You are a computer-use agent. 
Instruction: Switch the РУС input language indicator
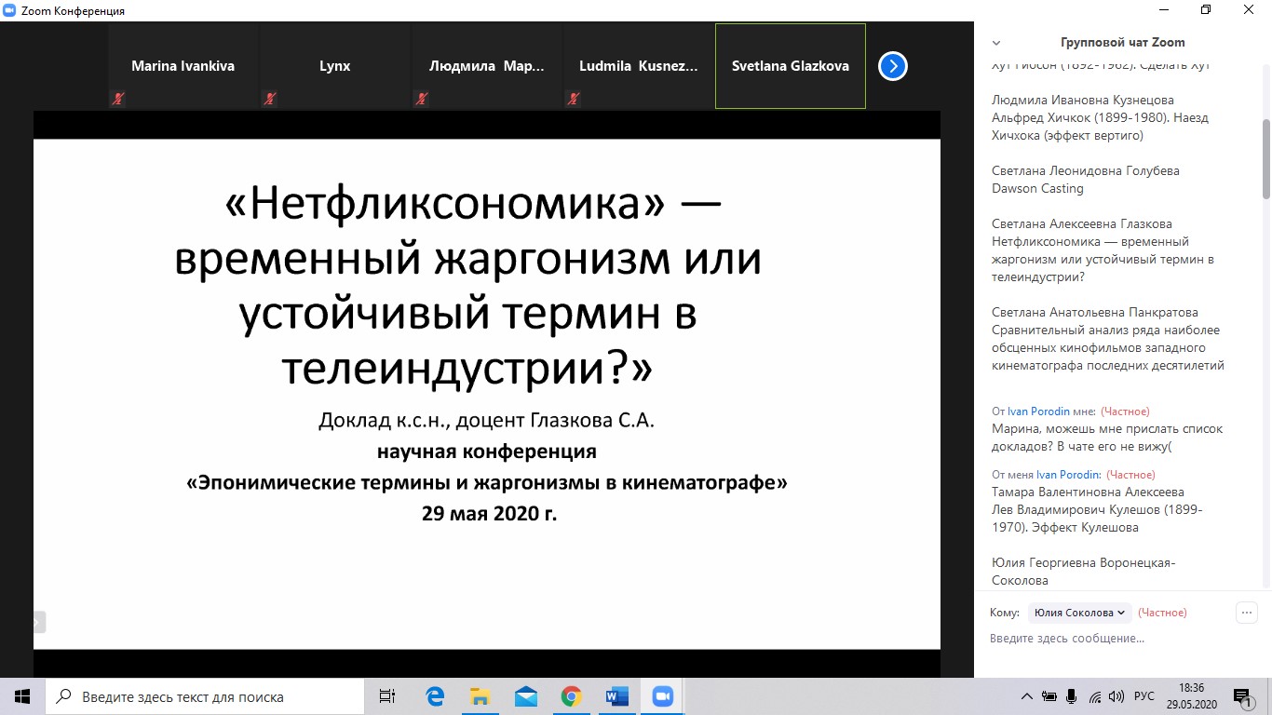(1144, 696)
